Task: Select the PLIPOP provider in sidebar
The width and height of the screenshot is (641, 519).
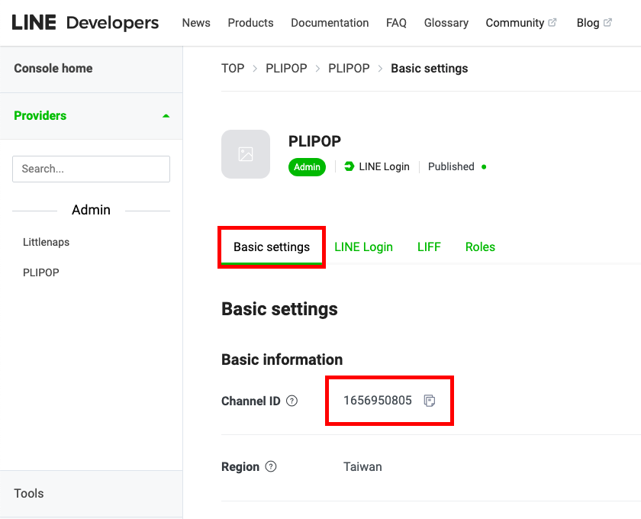Action: 41,272
